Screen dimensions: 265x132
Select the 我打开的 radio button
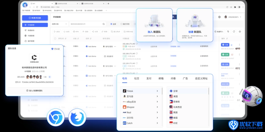[x=125, y=24]
